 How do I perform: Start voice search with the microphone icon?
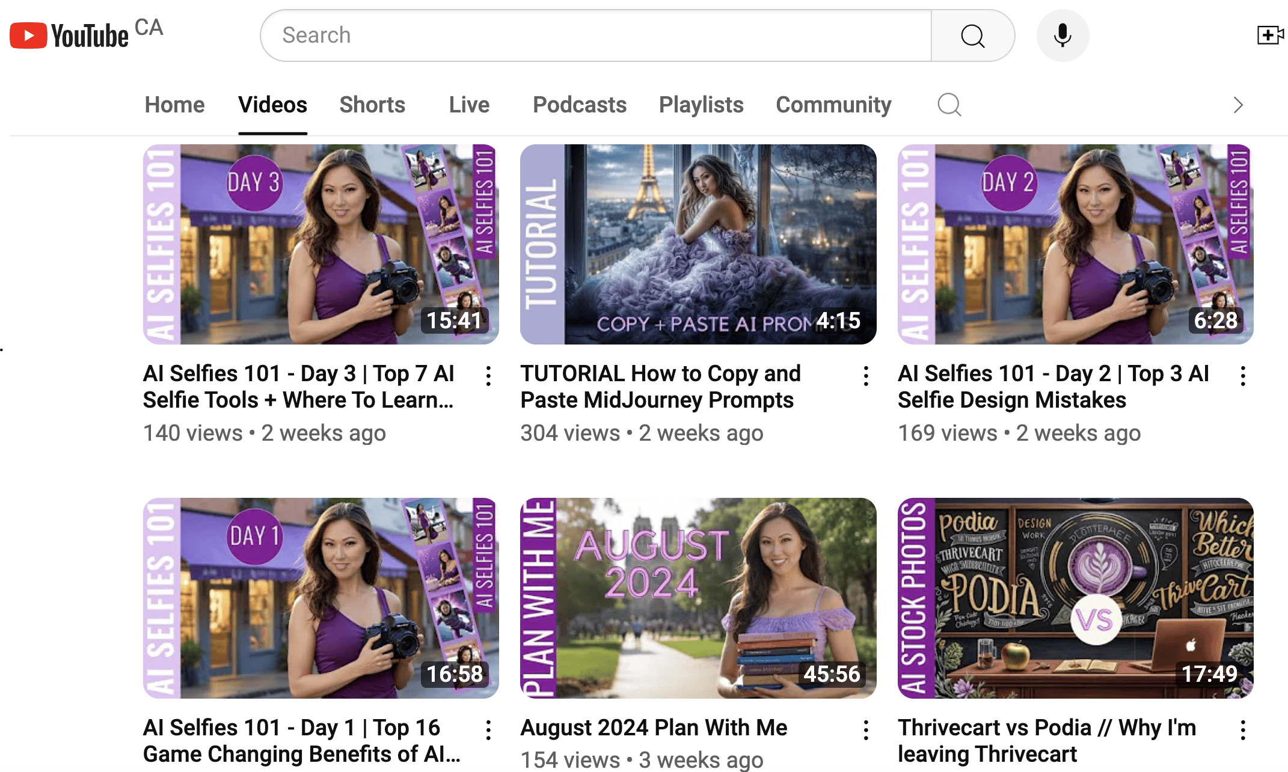coord(1063,35)
